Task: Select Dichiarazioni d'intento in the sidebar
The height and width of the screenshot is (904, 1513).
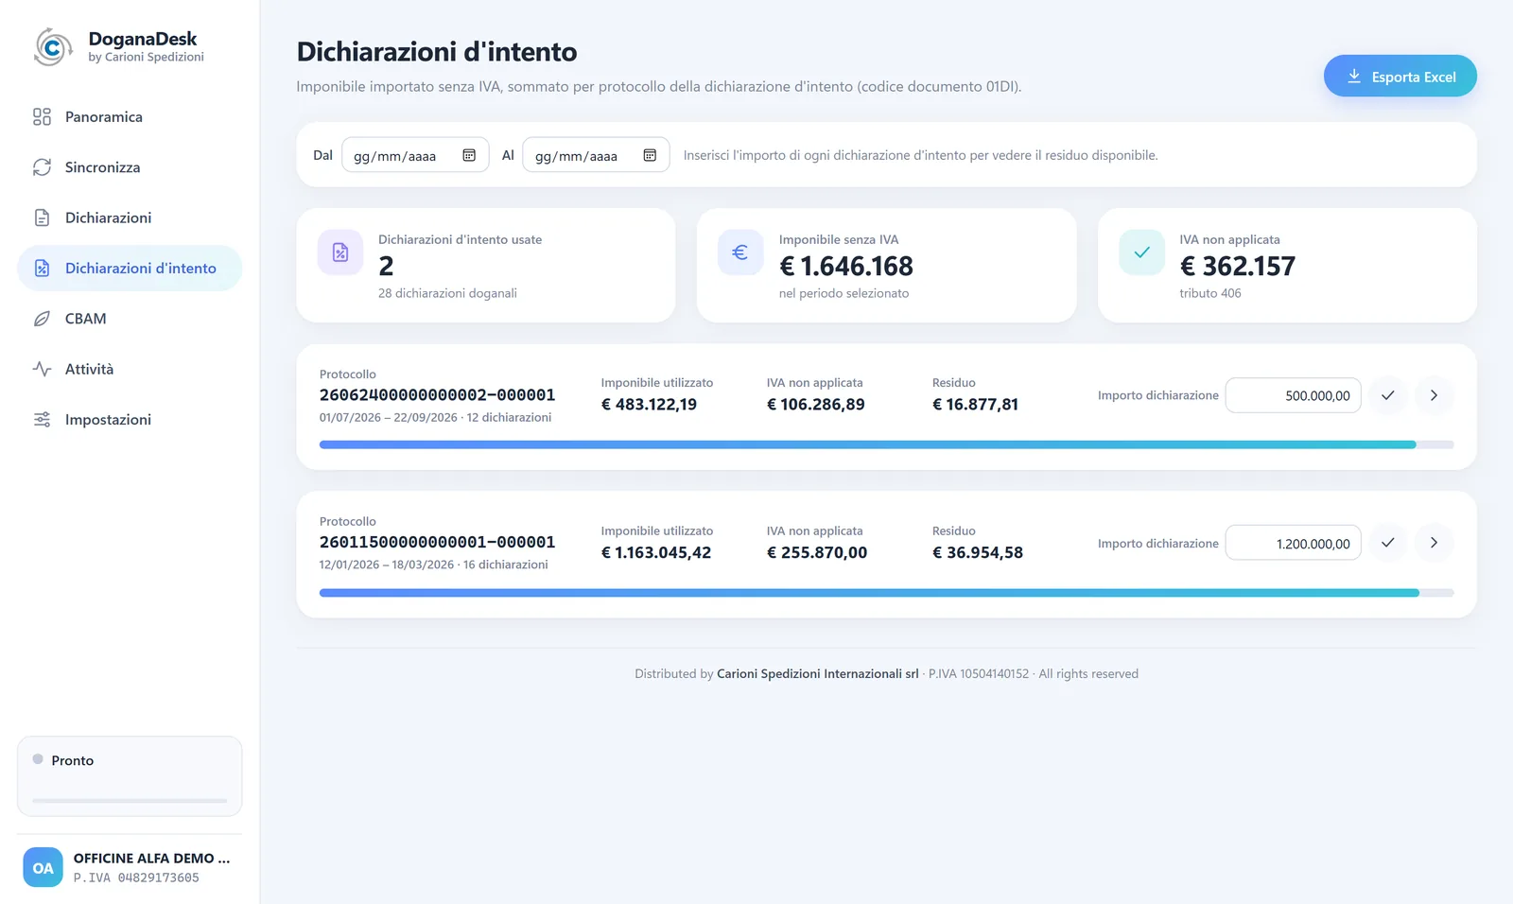Action: point(130,269)
